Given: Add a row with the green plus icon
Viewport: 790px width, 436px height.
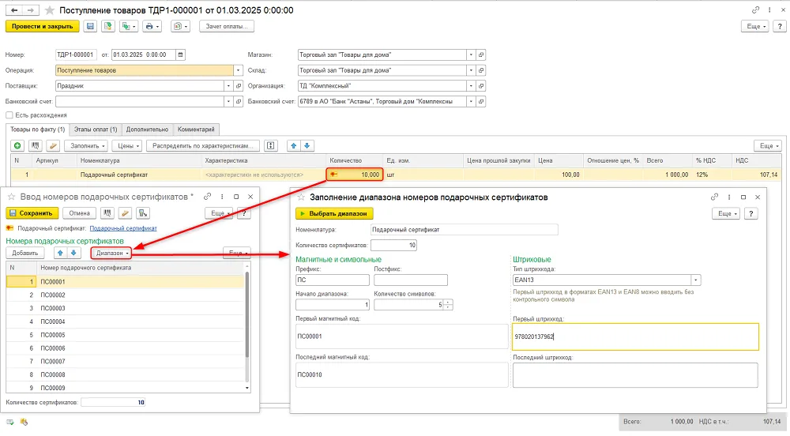Looking at the screenshot, I should [x=17, y=145].
